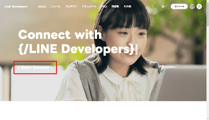This screenshot has width=209, height=120.
Task: Click the scrollbar down arrow
Action: point(208,119)
